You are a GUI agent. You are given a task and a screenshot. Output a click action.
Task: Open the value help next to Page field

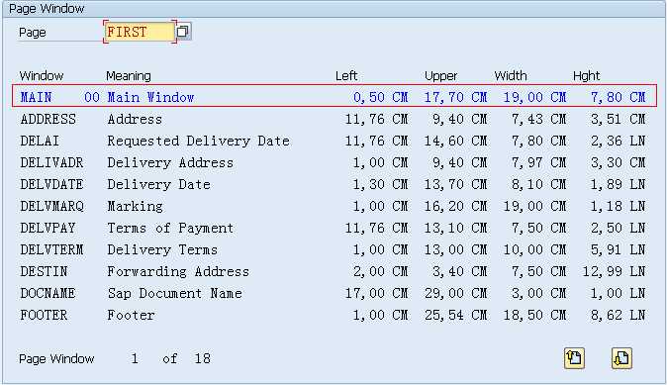[x=183, y=32]
